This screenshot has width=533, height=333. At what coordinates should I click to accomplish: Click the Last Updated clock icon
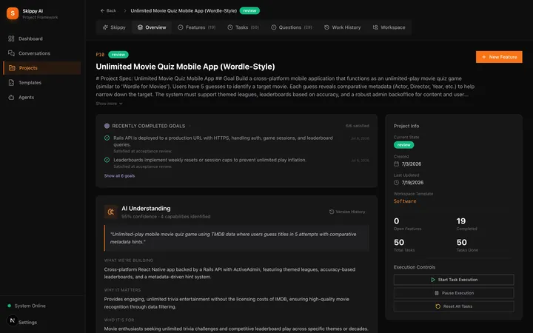click(396, 183)
